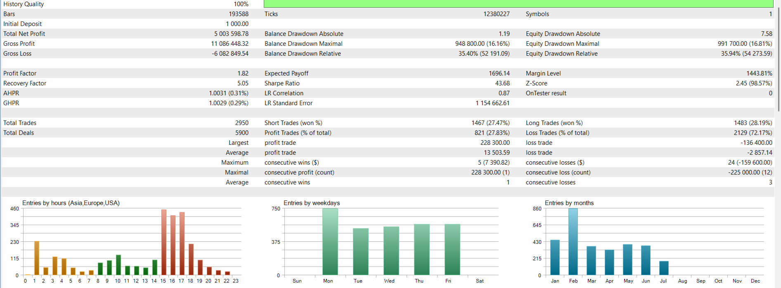Click the Gross Loss value -6 082 849.54
The height and width of the screenshot is (288, 781).
230,54
